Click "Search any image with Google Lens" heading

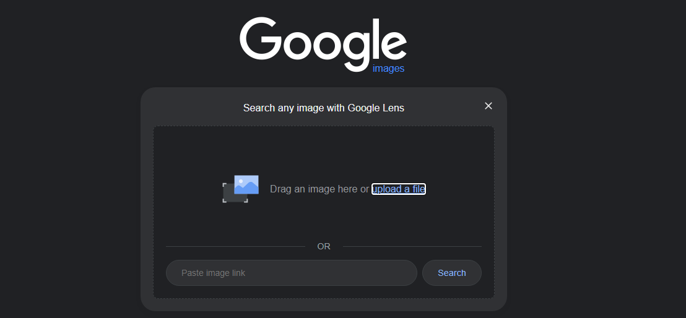click(324, 108)
